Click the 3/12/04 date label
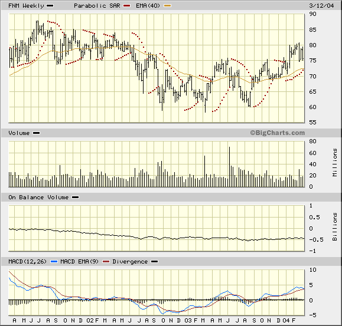342x326 pixels. pos(321,6)
